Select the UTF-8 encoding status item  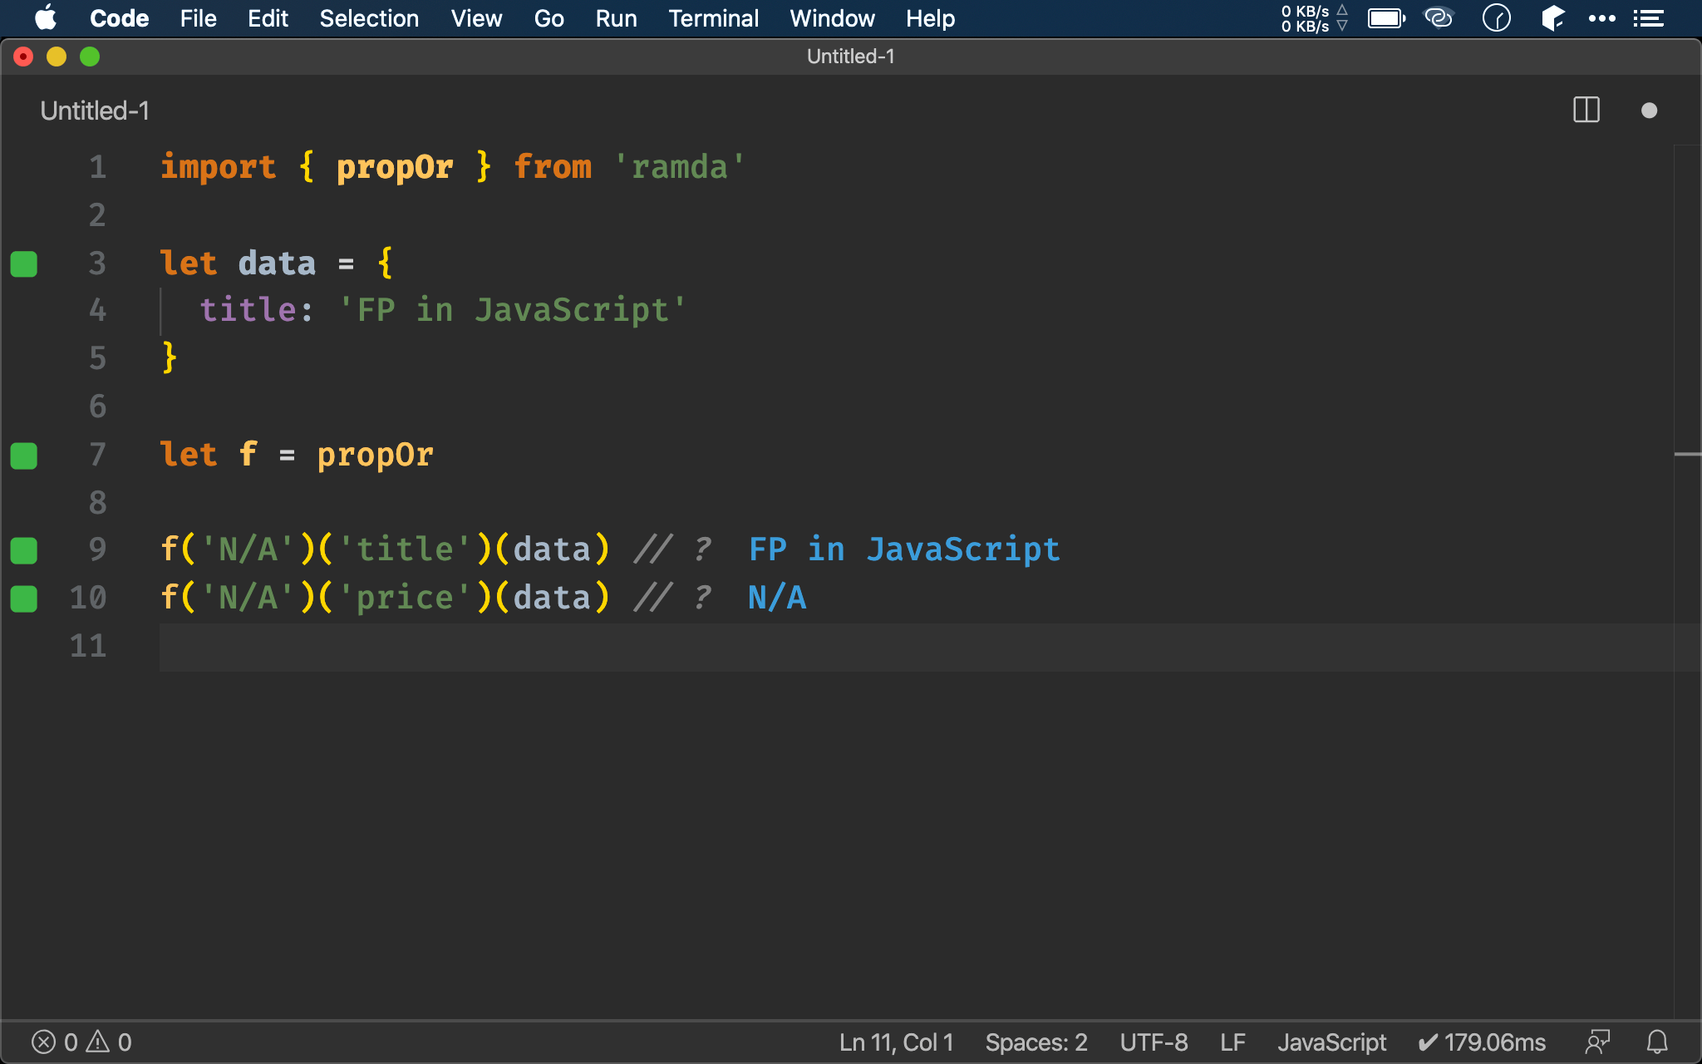pos(1154,1042)
